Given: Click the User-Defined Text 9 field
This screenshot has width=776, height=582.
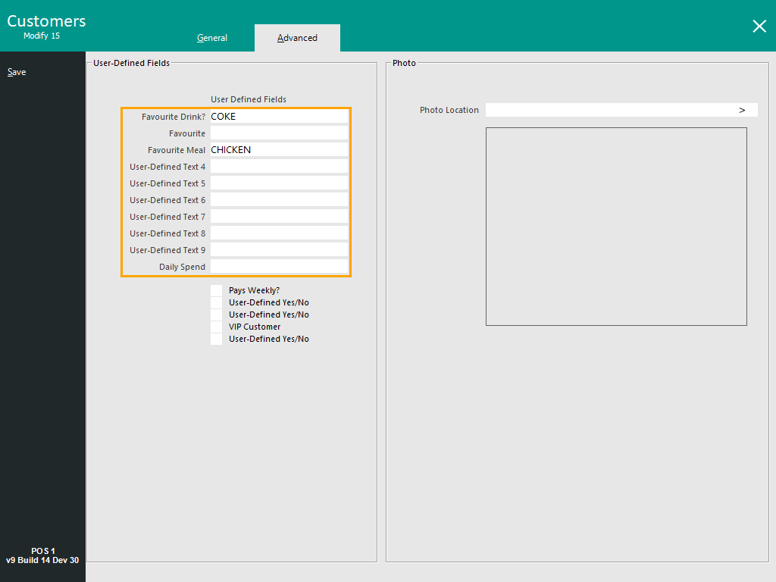Looking at the screenshot, I should pyautogui.click(x=279, y=250).
